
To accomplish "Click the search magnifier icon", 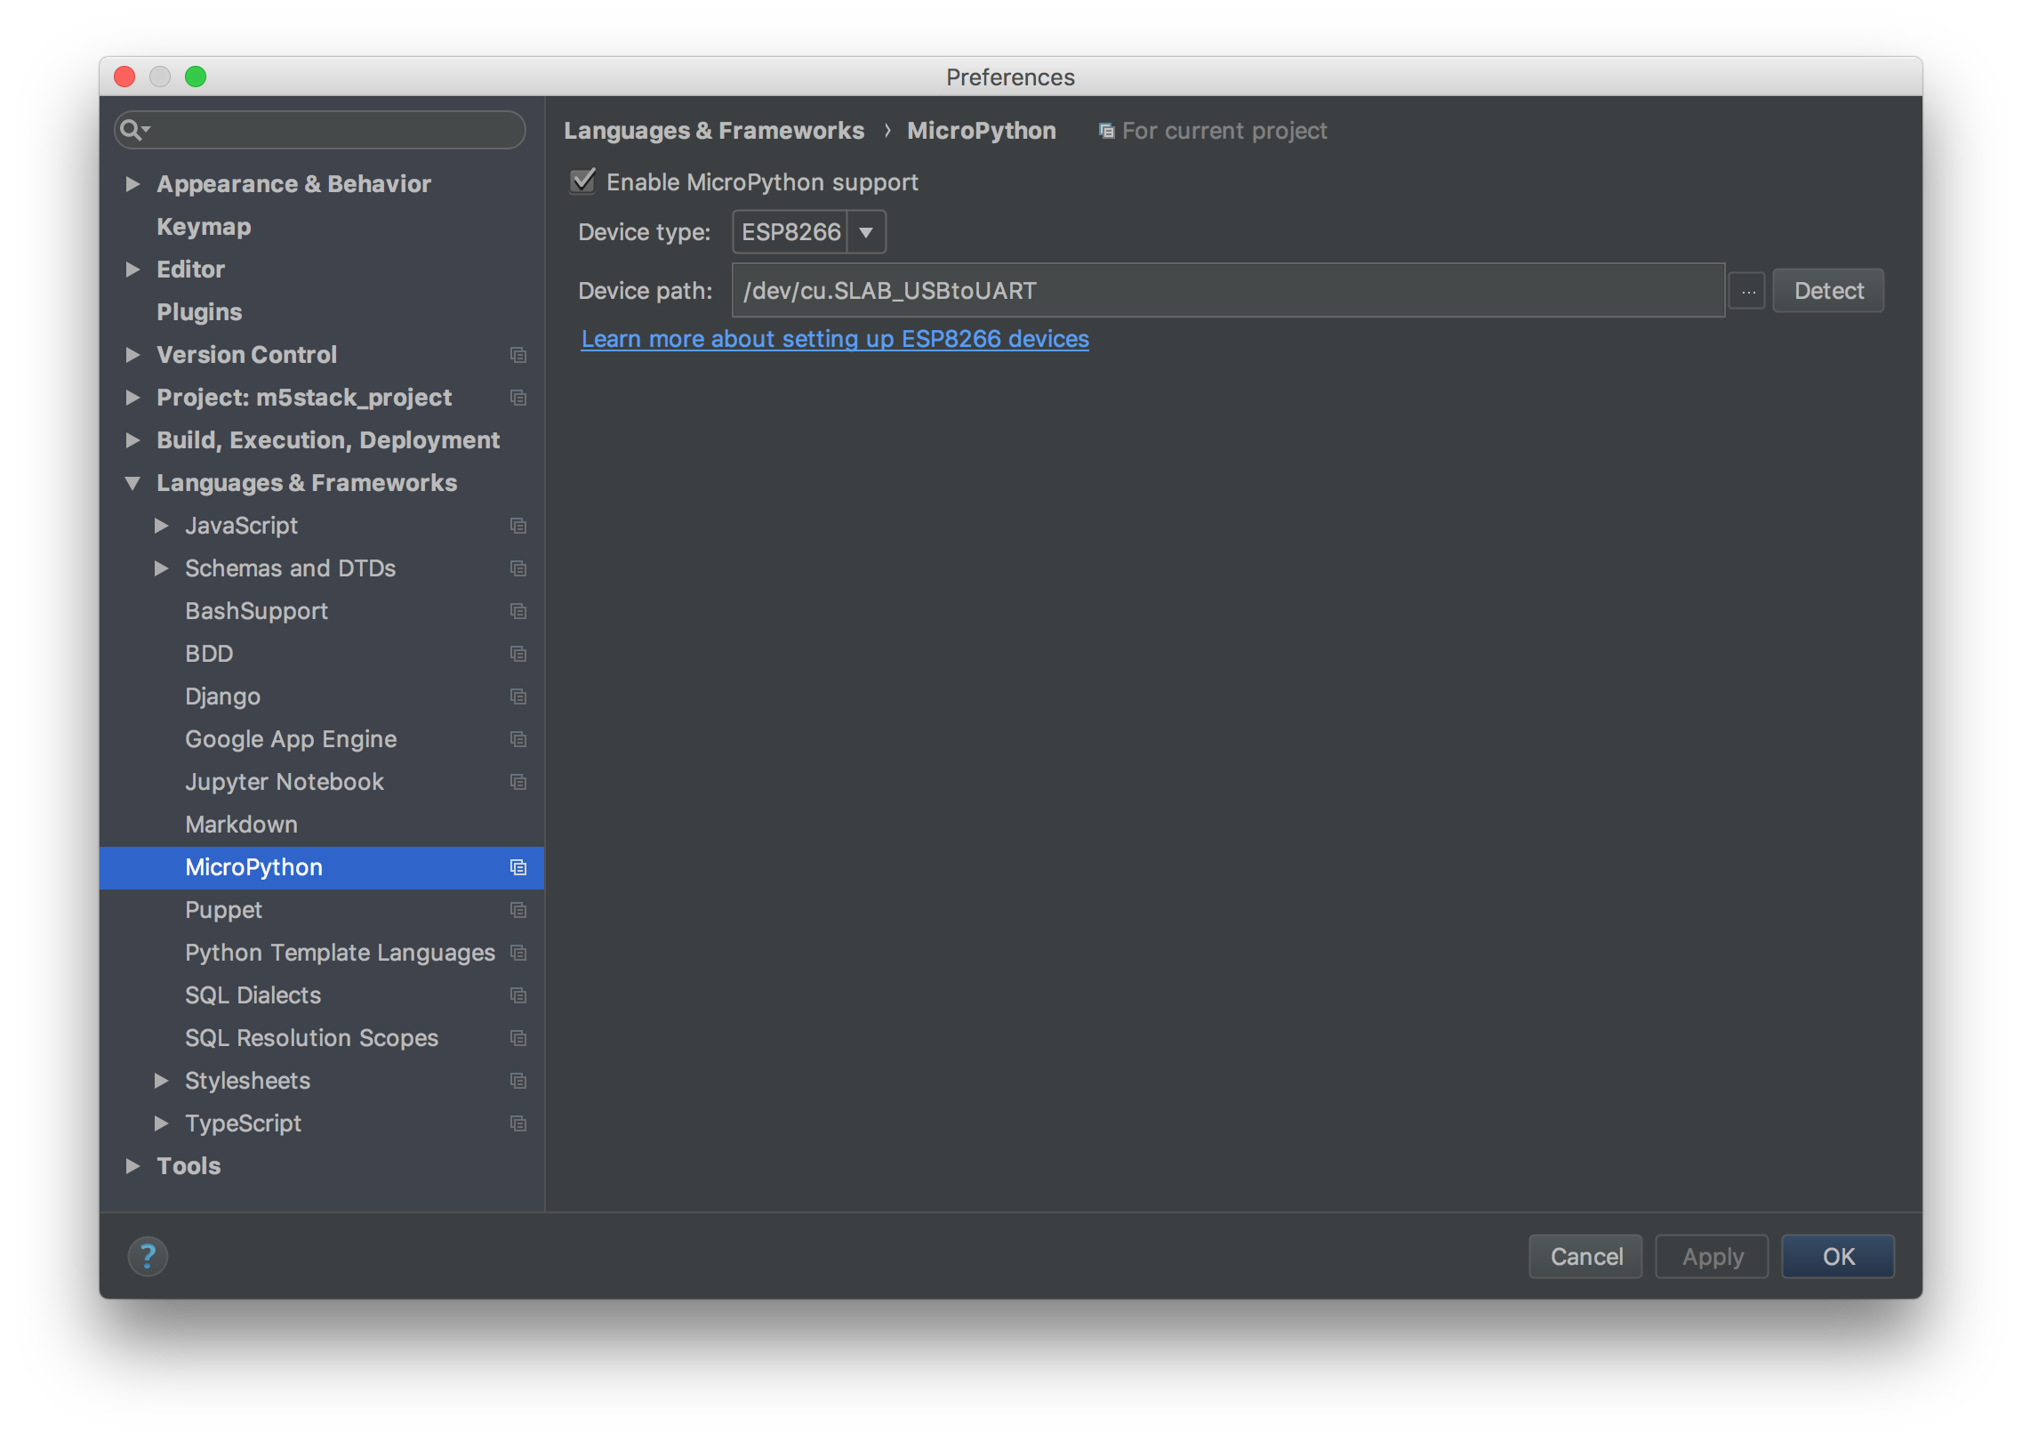I will pyautogui.click(x=131, y=130).
